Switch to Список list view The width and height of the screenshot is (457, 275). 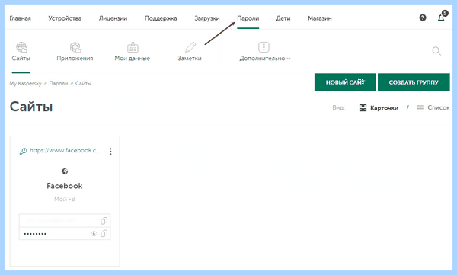click(x=433, y=108)
